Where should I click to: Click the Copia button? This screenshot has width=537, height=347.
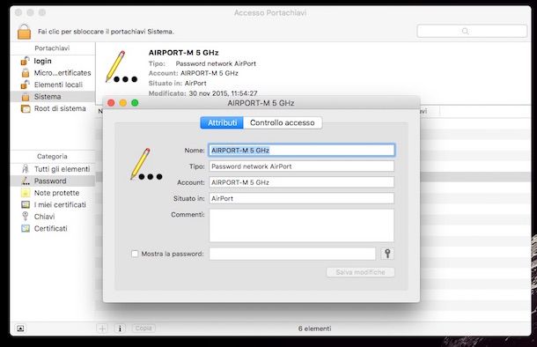coord(143,329)
